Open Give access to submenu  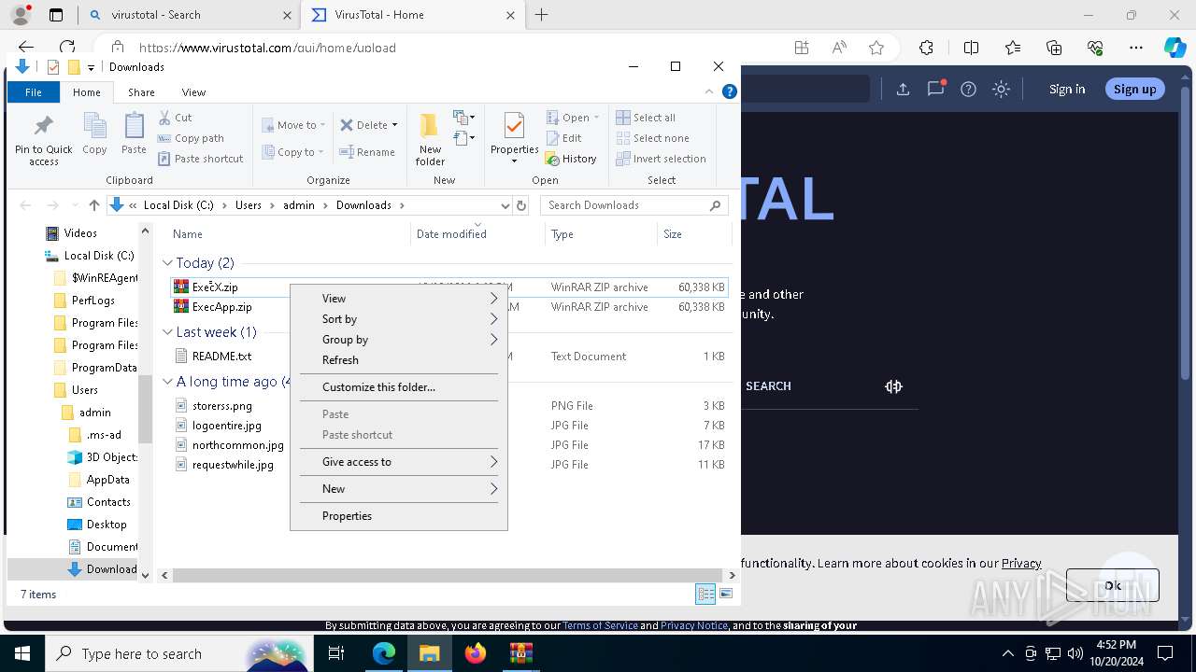399,462
